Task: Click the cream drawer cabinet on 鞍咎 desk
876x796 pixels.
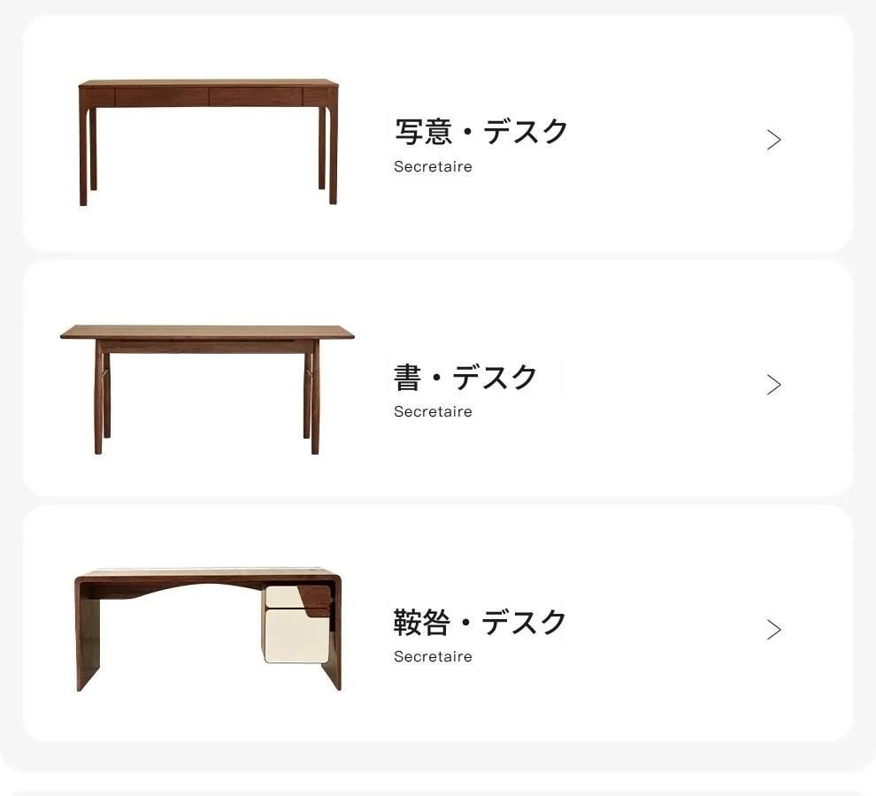Action: click(x=296, y=624)
